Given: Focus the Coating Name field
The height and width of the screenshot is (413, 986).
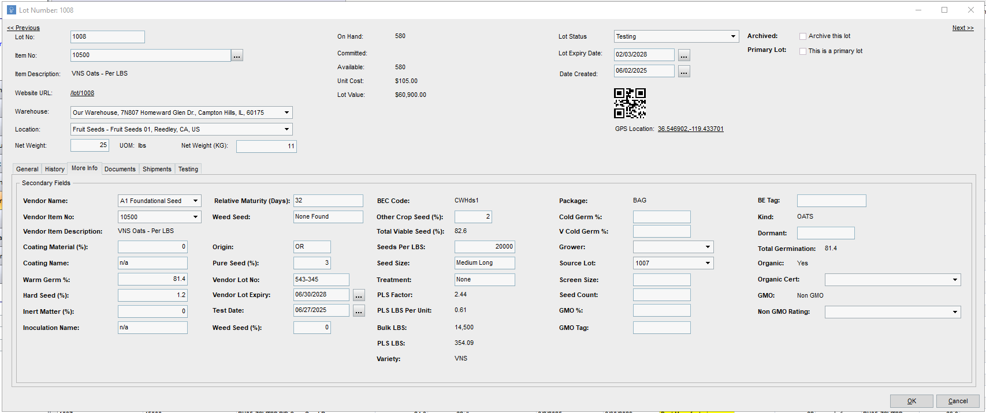Looking at the screenshot, I should (152, 263).
